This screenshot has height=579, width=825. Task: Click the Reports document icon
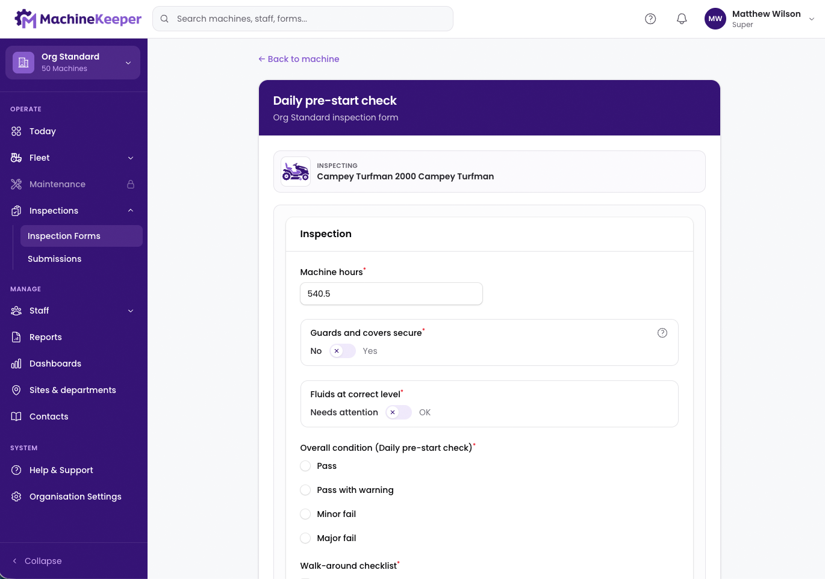click(x=16, y=337)
